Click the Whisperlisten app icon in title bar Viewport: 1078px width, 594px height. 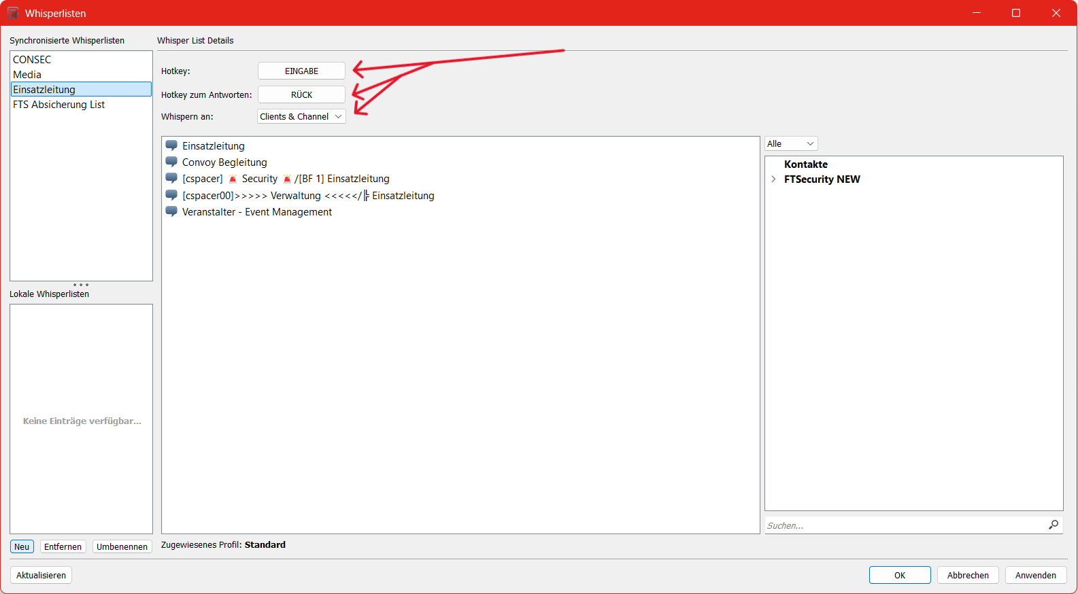[x=13, y=13]
